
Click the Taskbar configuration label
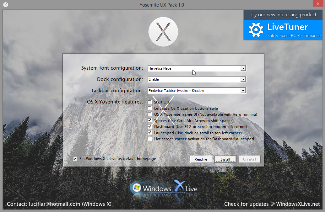117,90
